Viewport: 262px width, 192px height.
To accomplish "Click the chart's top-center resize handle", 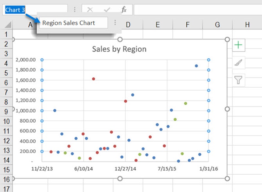I will (x=120, y=40).
